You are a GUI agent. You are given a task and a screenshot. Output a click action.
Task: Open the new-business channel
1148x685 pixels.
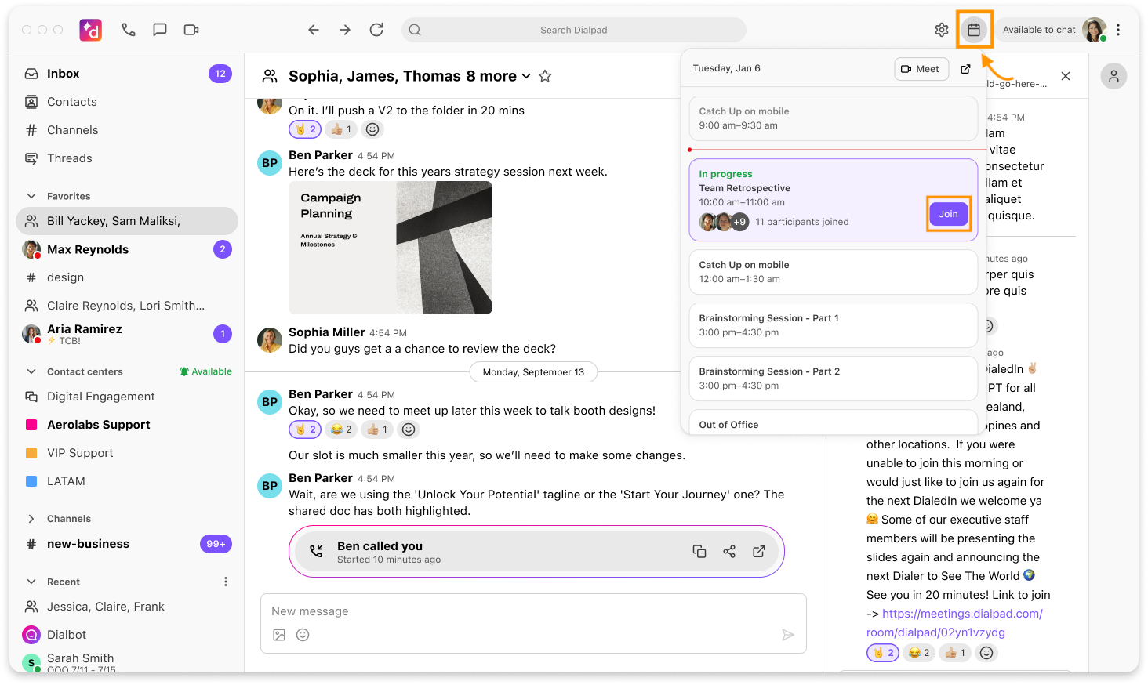pos(127,544)
